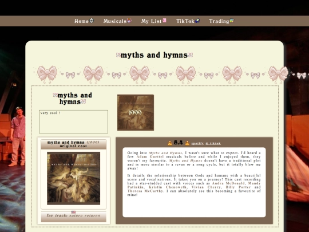
Task: Click the Billy Porter name
Action: click(x=238, y=187)
